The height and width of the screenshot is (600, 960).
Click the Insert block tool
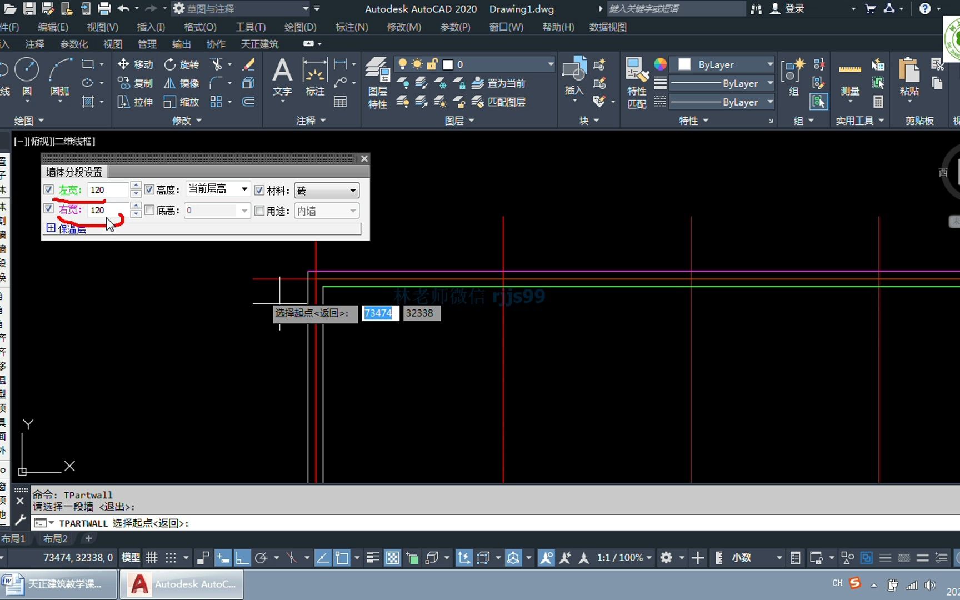pyautogui.click(x=574, y=77)
